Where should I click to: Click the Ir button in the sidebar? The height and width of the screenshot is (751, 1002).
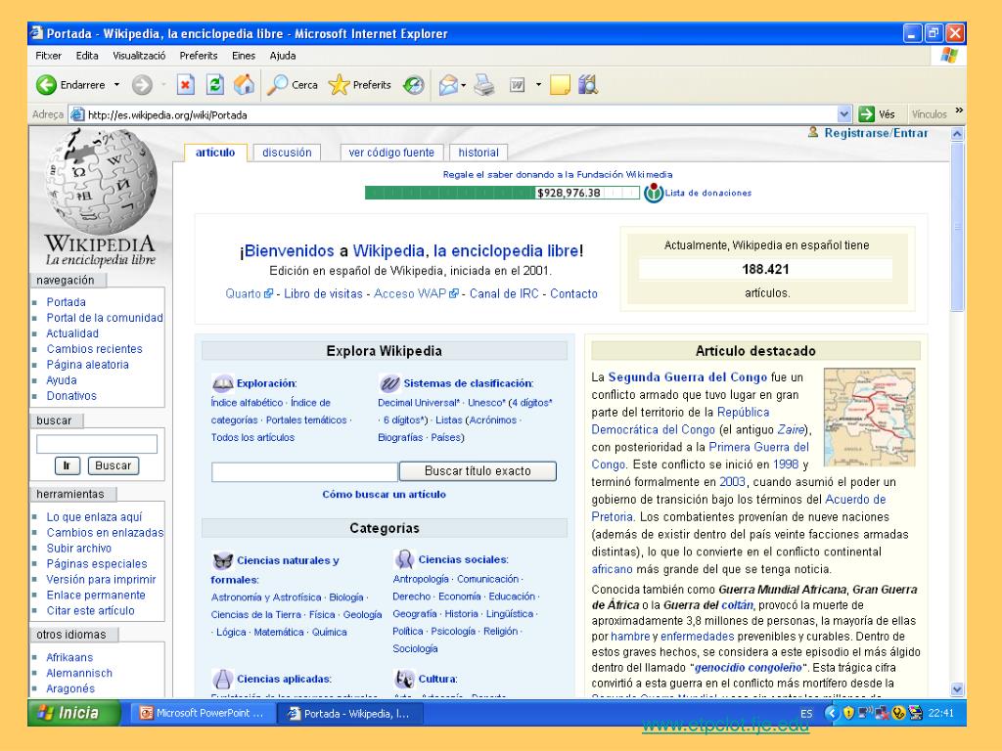[x=68, y=465]
